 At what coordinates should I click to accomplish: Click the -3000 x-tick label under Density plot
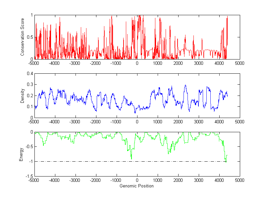point(75,122)
